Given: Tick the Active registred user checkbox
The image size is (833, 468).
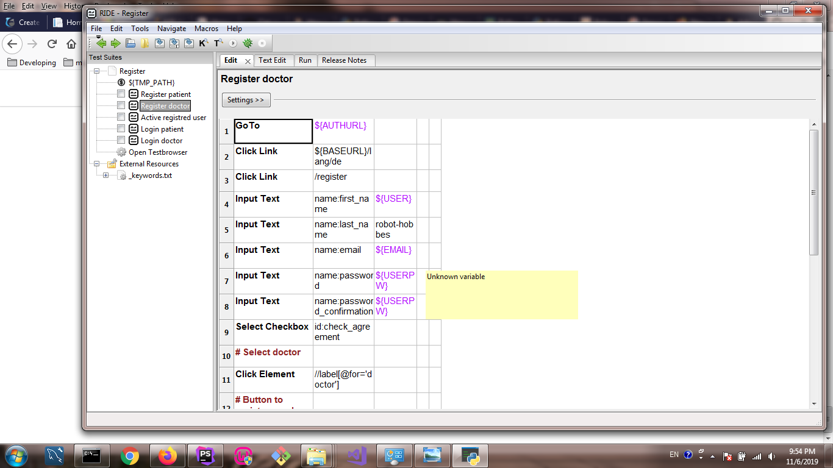Looking at the screenshot, I should (x=120, y=117).
